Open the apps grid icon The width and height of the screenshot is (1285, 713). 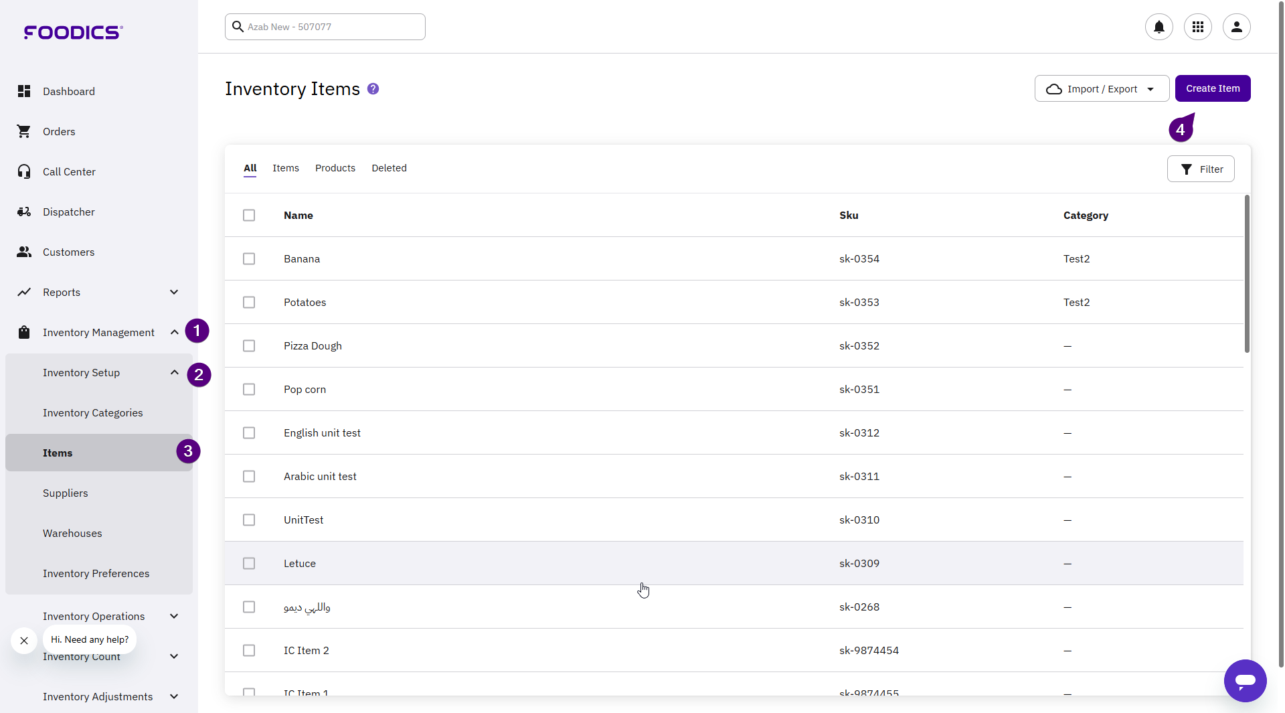pyautogui.click(x=1197, y=27)
